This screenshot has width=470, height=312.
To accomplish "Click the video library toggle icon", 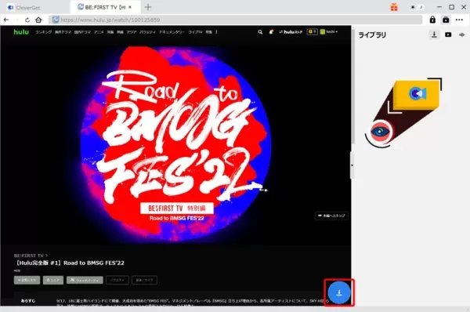I will click(446, 20).
